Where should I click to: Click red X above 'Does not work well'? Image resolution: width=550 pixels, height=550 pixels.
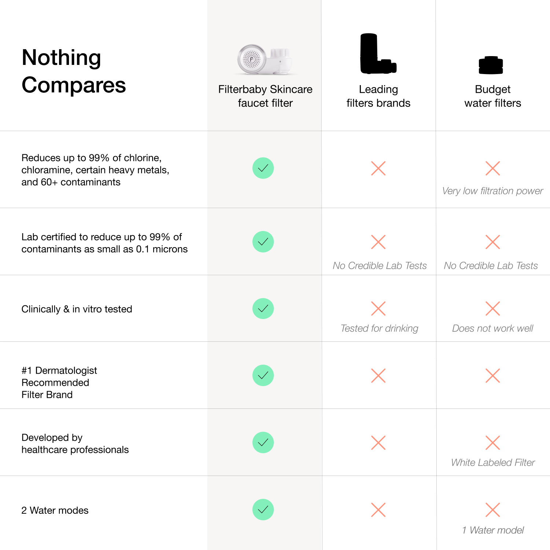493,308
